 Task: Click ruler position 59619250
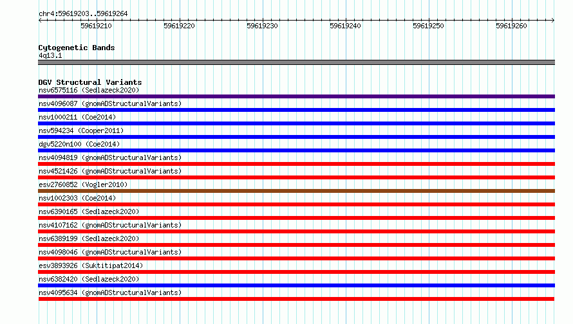pos(428,26)
